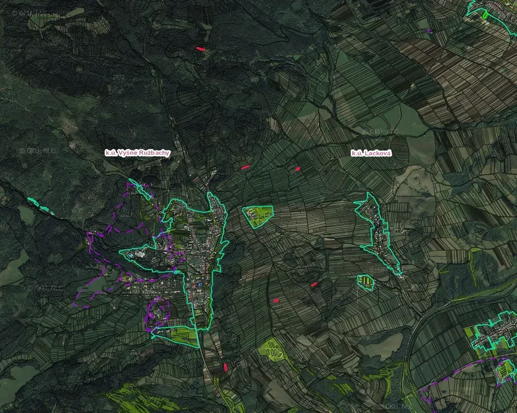Screen dimensions: 517x413
Task: Click the k.ú. Vyšné Ružbachy cadastral label
Action: pyautogui.click(x=137, y=153)
